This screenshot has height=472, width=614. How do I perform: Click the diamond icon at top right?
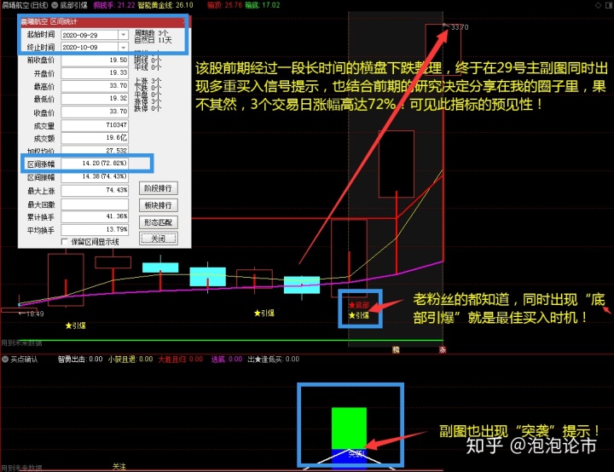pyautogui.click(x=598, y=5)
